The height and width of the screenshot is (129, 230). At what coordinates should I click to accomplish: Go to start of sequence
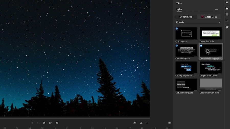[x=32, y=123]
